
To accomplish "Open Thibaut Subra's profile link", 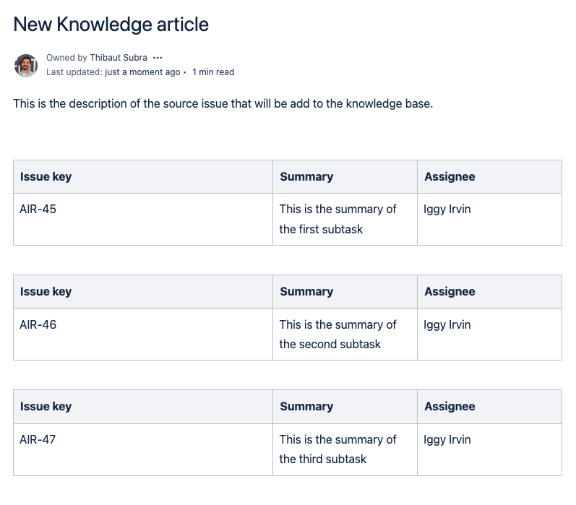I will (119, 58).
